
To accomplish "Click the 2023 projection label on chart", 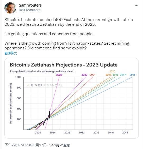I will point(59,75).
